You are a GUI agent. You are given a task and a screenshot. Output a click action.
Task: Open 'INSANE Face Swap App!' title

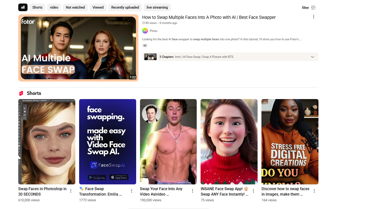[224, 191]
